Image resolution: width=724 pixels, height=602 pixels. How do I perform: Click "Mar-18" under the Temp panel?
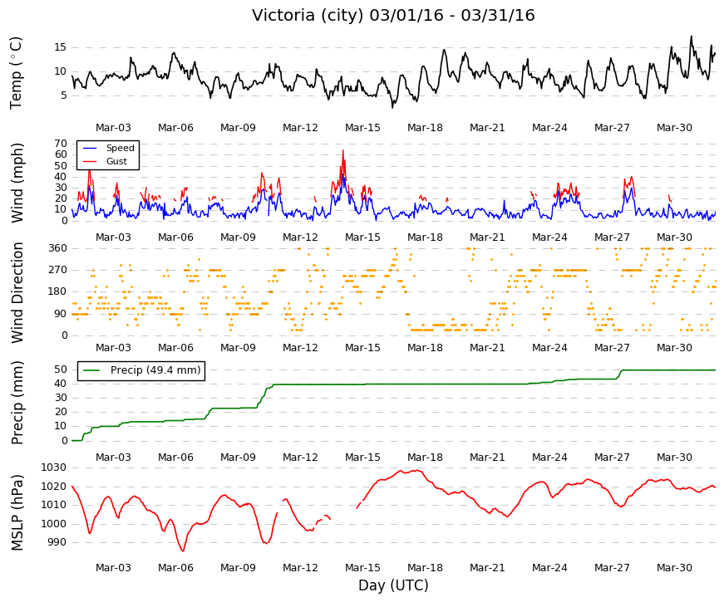tap(425, 128)
